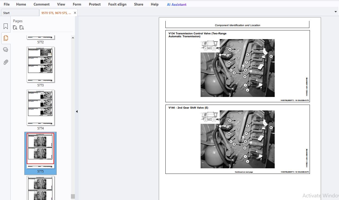Screen dimensions: 339x200
Task: Switch to the Home ribbon tab
Action: point(21,4)
